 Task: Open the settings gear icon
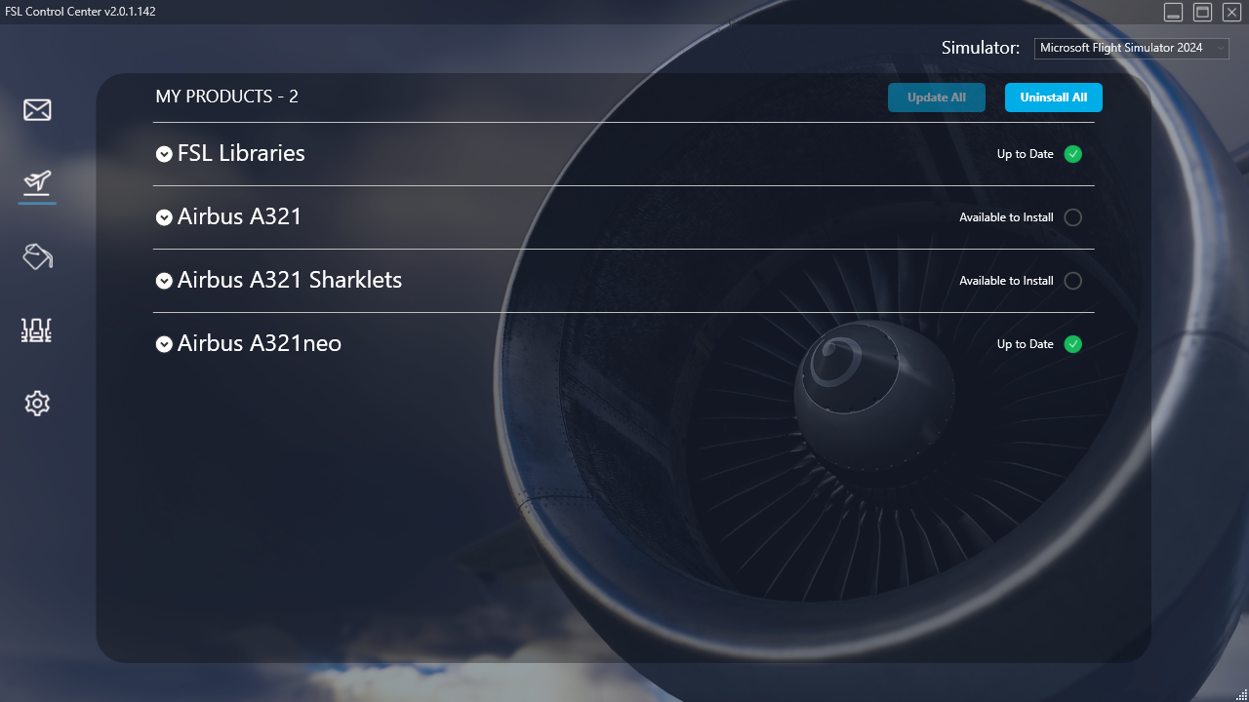pyautogui.click(x=37, y=403)
